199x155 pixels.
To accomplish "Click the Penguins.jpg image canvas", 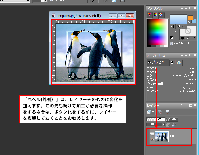I will [x=95, y=53].
